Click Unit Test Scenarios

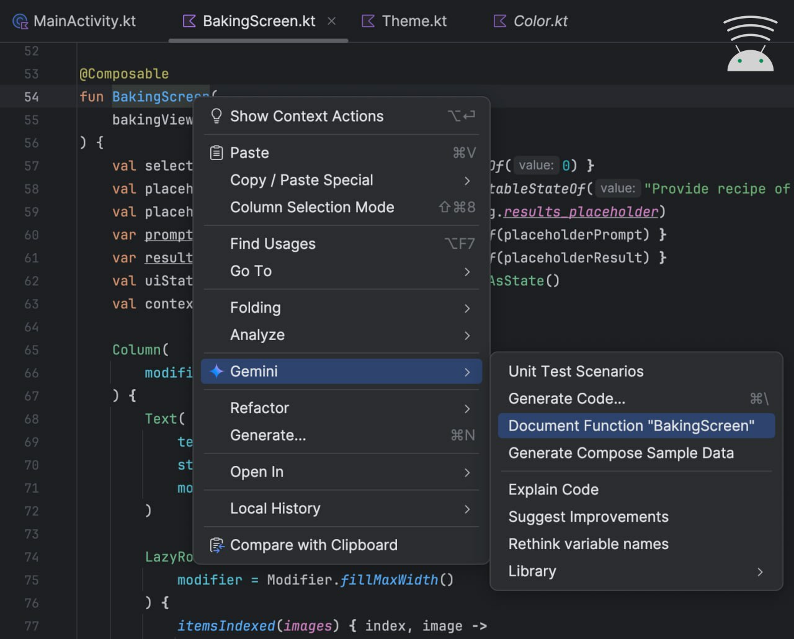click(576, 371)
